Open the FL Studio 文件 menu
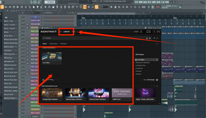Viewport: 206px width, 118px height. 136,2
